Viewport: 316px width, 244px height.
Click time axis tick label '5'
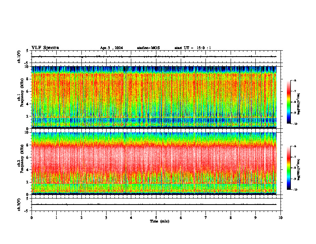tap(156, 218)
